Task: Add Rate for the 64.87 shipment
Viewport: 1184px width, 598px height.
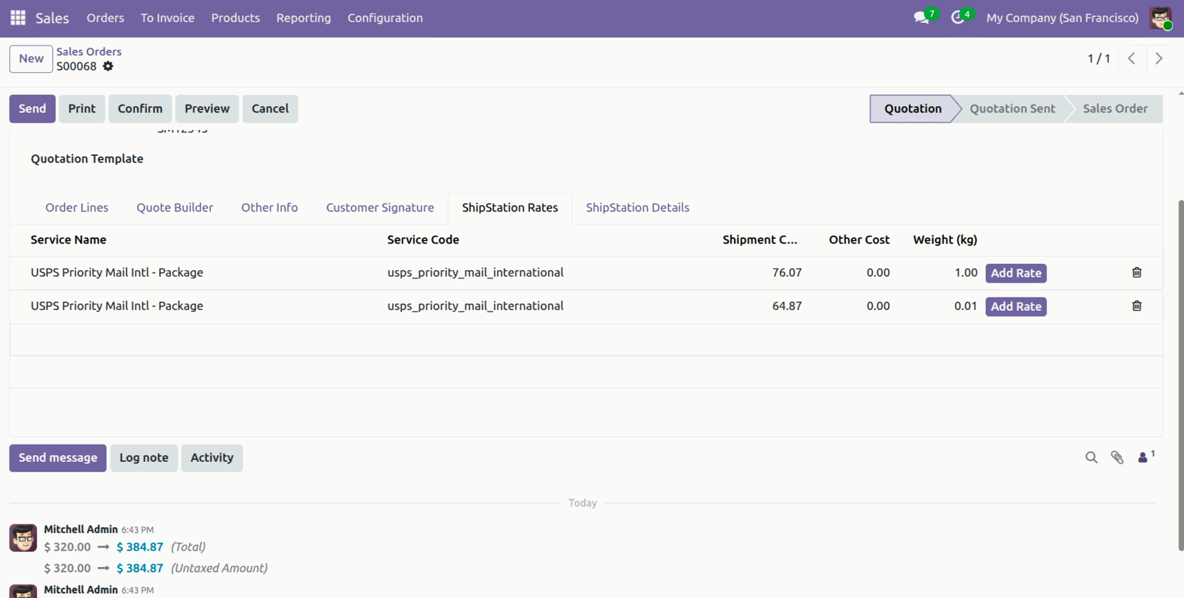Action: click(1016, 306)
